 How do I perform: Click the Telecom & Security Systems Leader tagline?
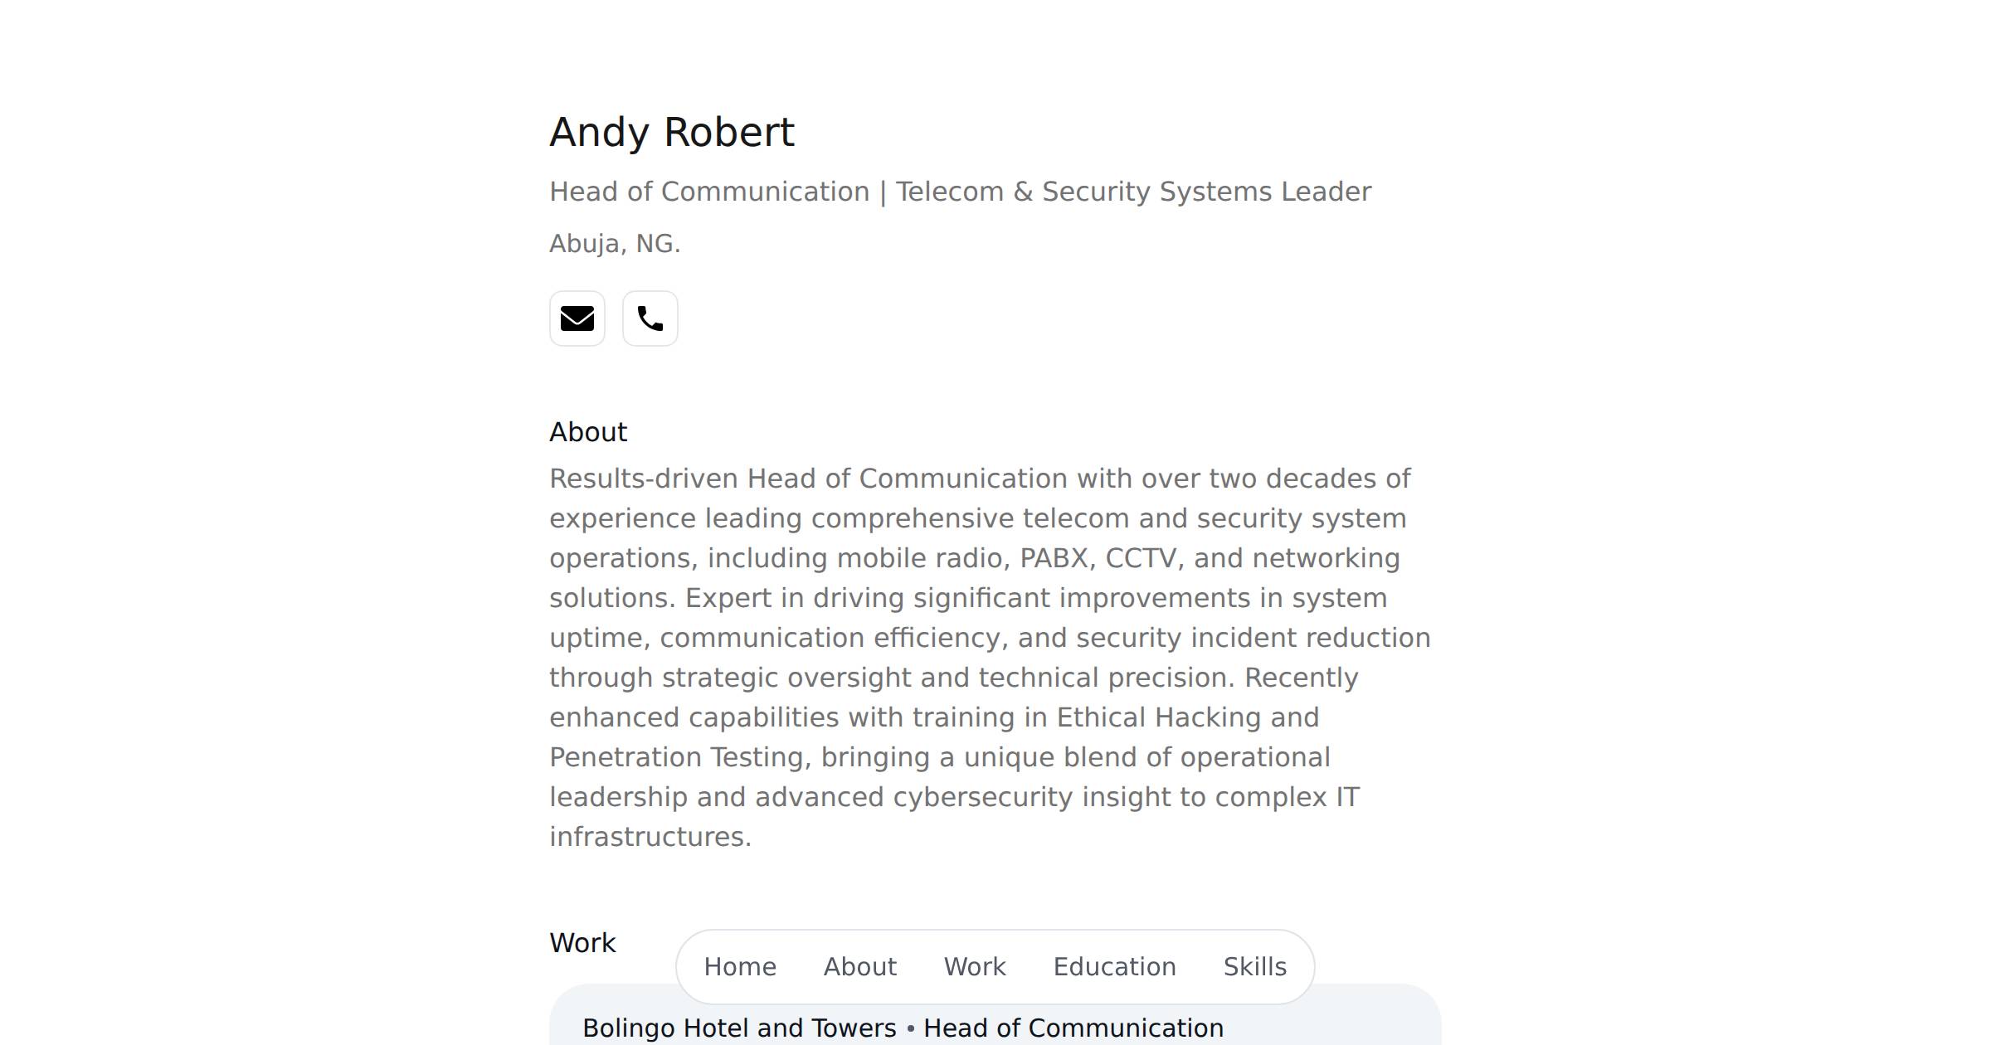click(1133, 192)
